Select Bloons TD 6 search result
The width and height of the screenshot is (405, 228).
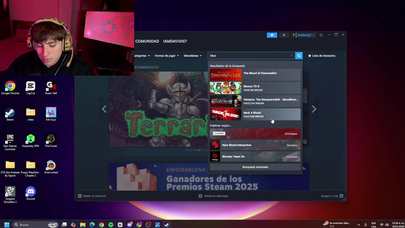point(255,88)
